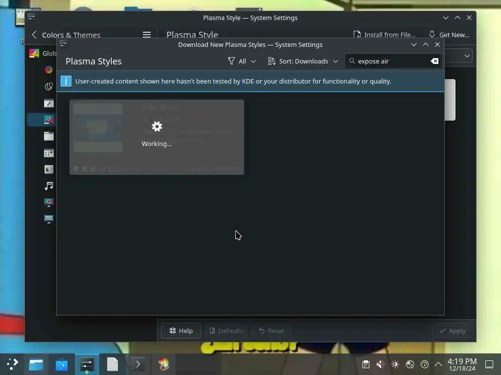Open the Discover store taskbar icon
The height and width of the screenshot is (375, 501).
click(61, 364)
